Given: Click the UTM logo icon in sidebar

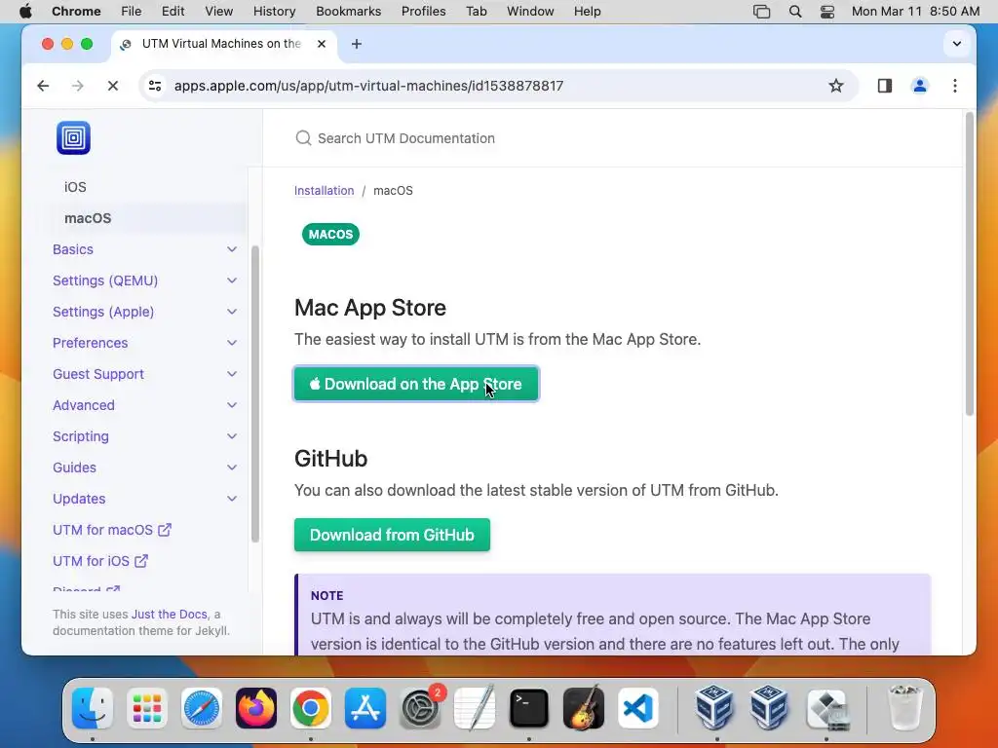Looking at the screenshot, I should coord(73,137).
